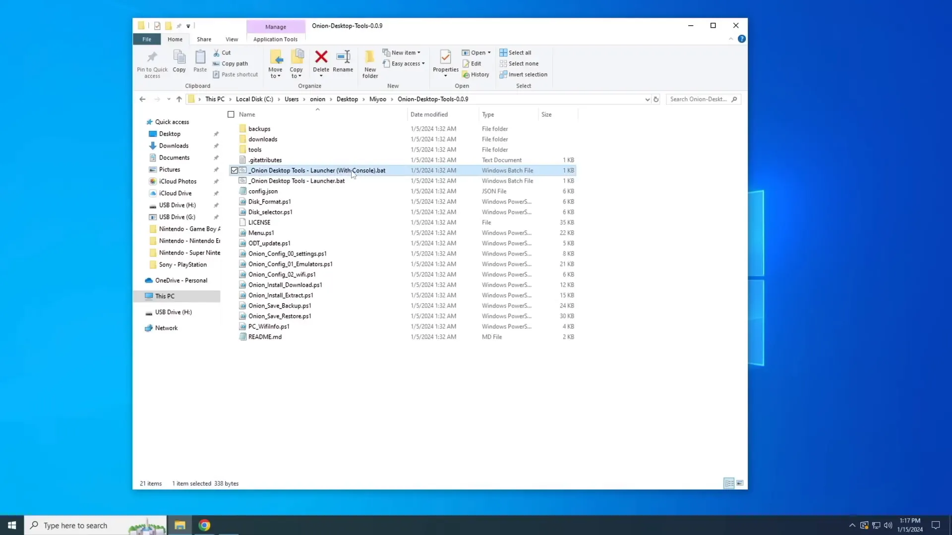The width and height of the screenshot is (952, 535).
Task: Click the History command in ribbon
Action: [x=476, y=74]
